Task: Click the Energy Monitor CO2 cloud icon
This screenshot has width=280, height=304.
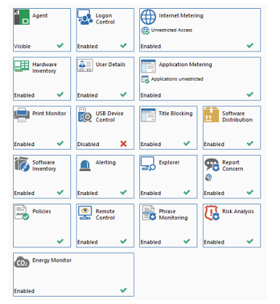Action: pos(22,262)
